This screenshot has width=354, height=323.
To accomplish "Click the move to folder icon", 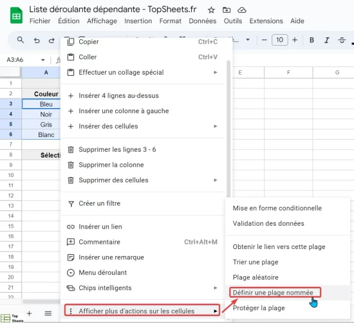I will coord(227,10).
